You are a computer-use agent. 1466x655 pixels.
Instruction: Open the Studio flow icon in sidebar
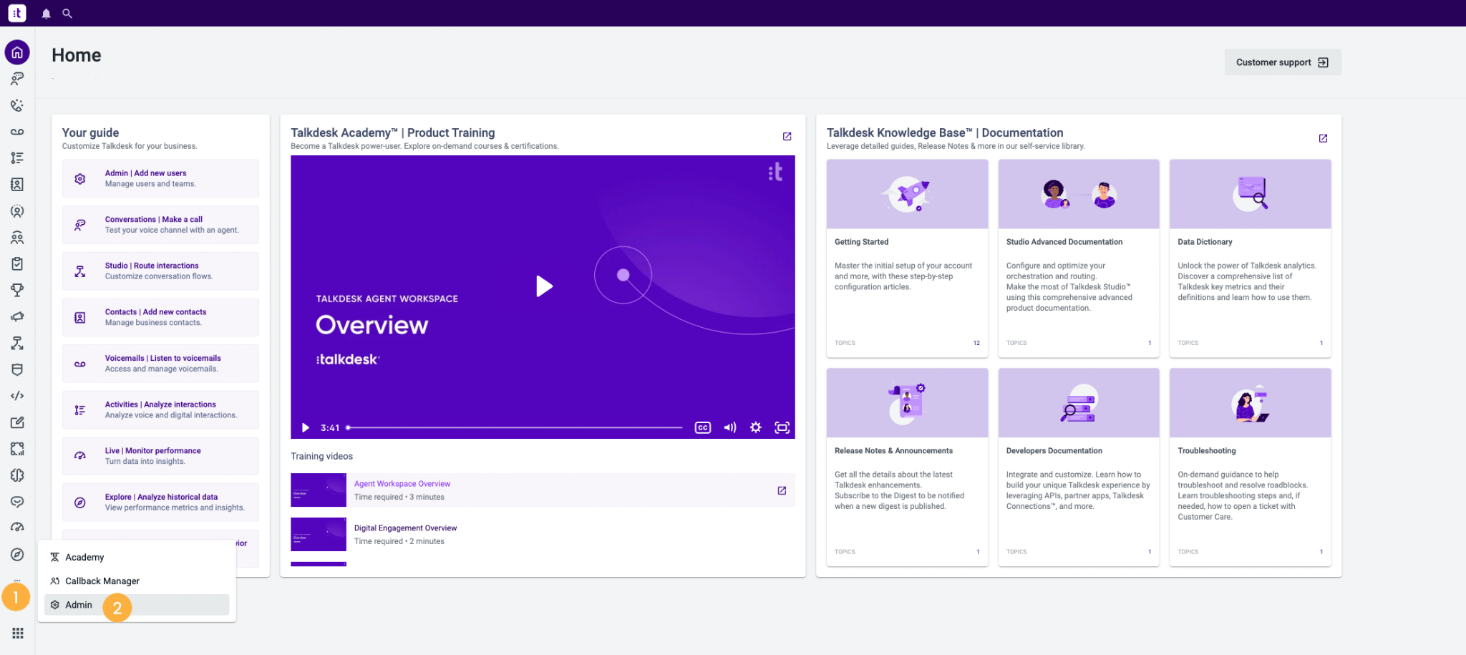[17, 344]
